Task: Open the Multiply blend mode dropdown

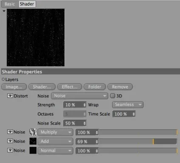Action: [56, 132]
